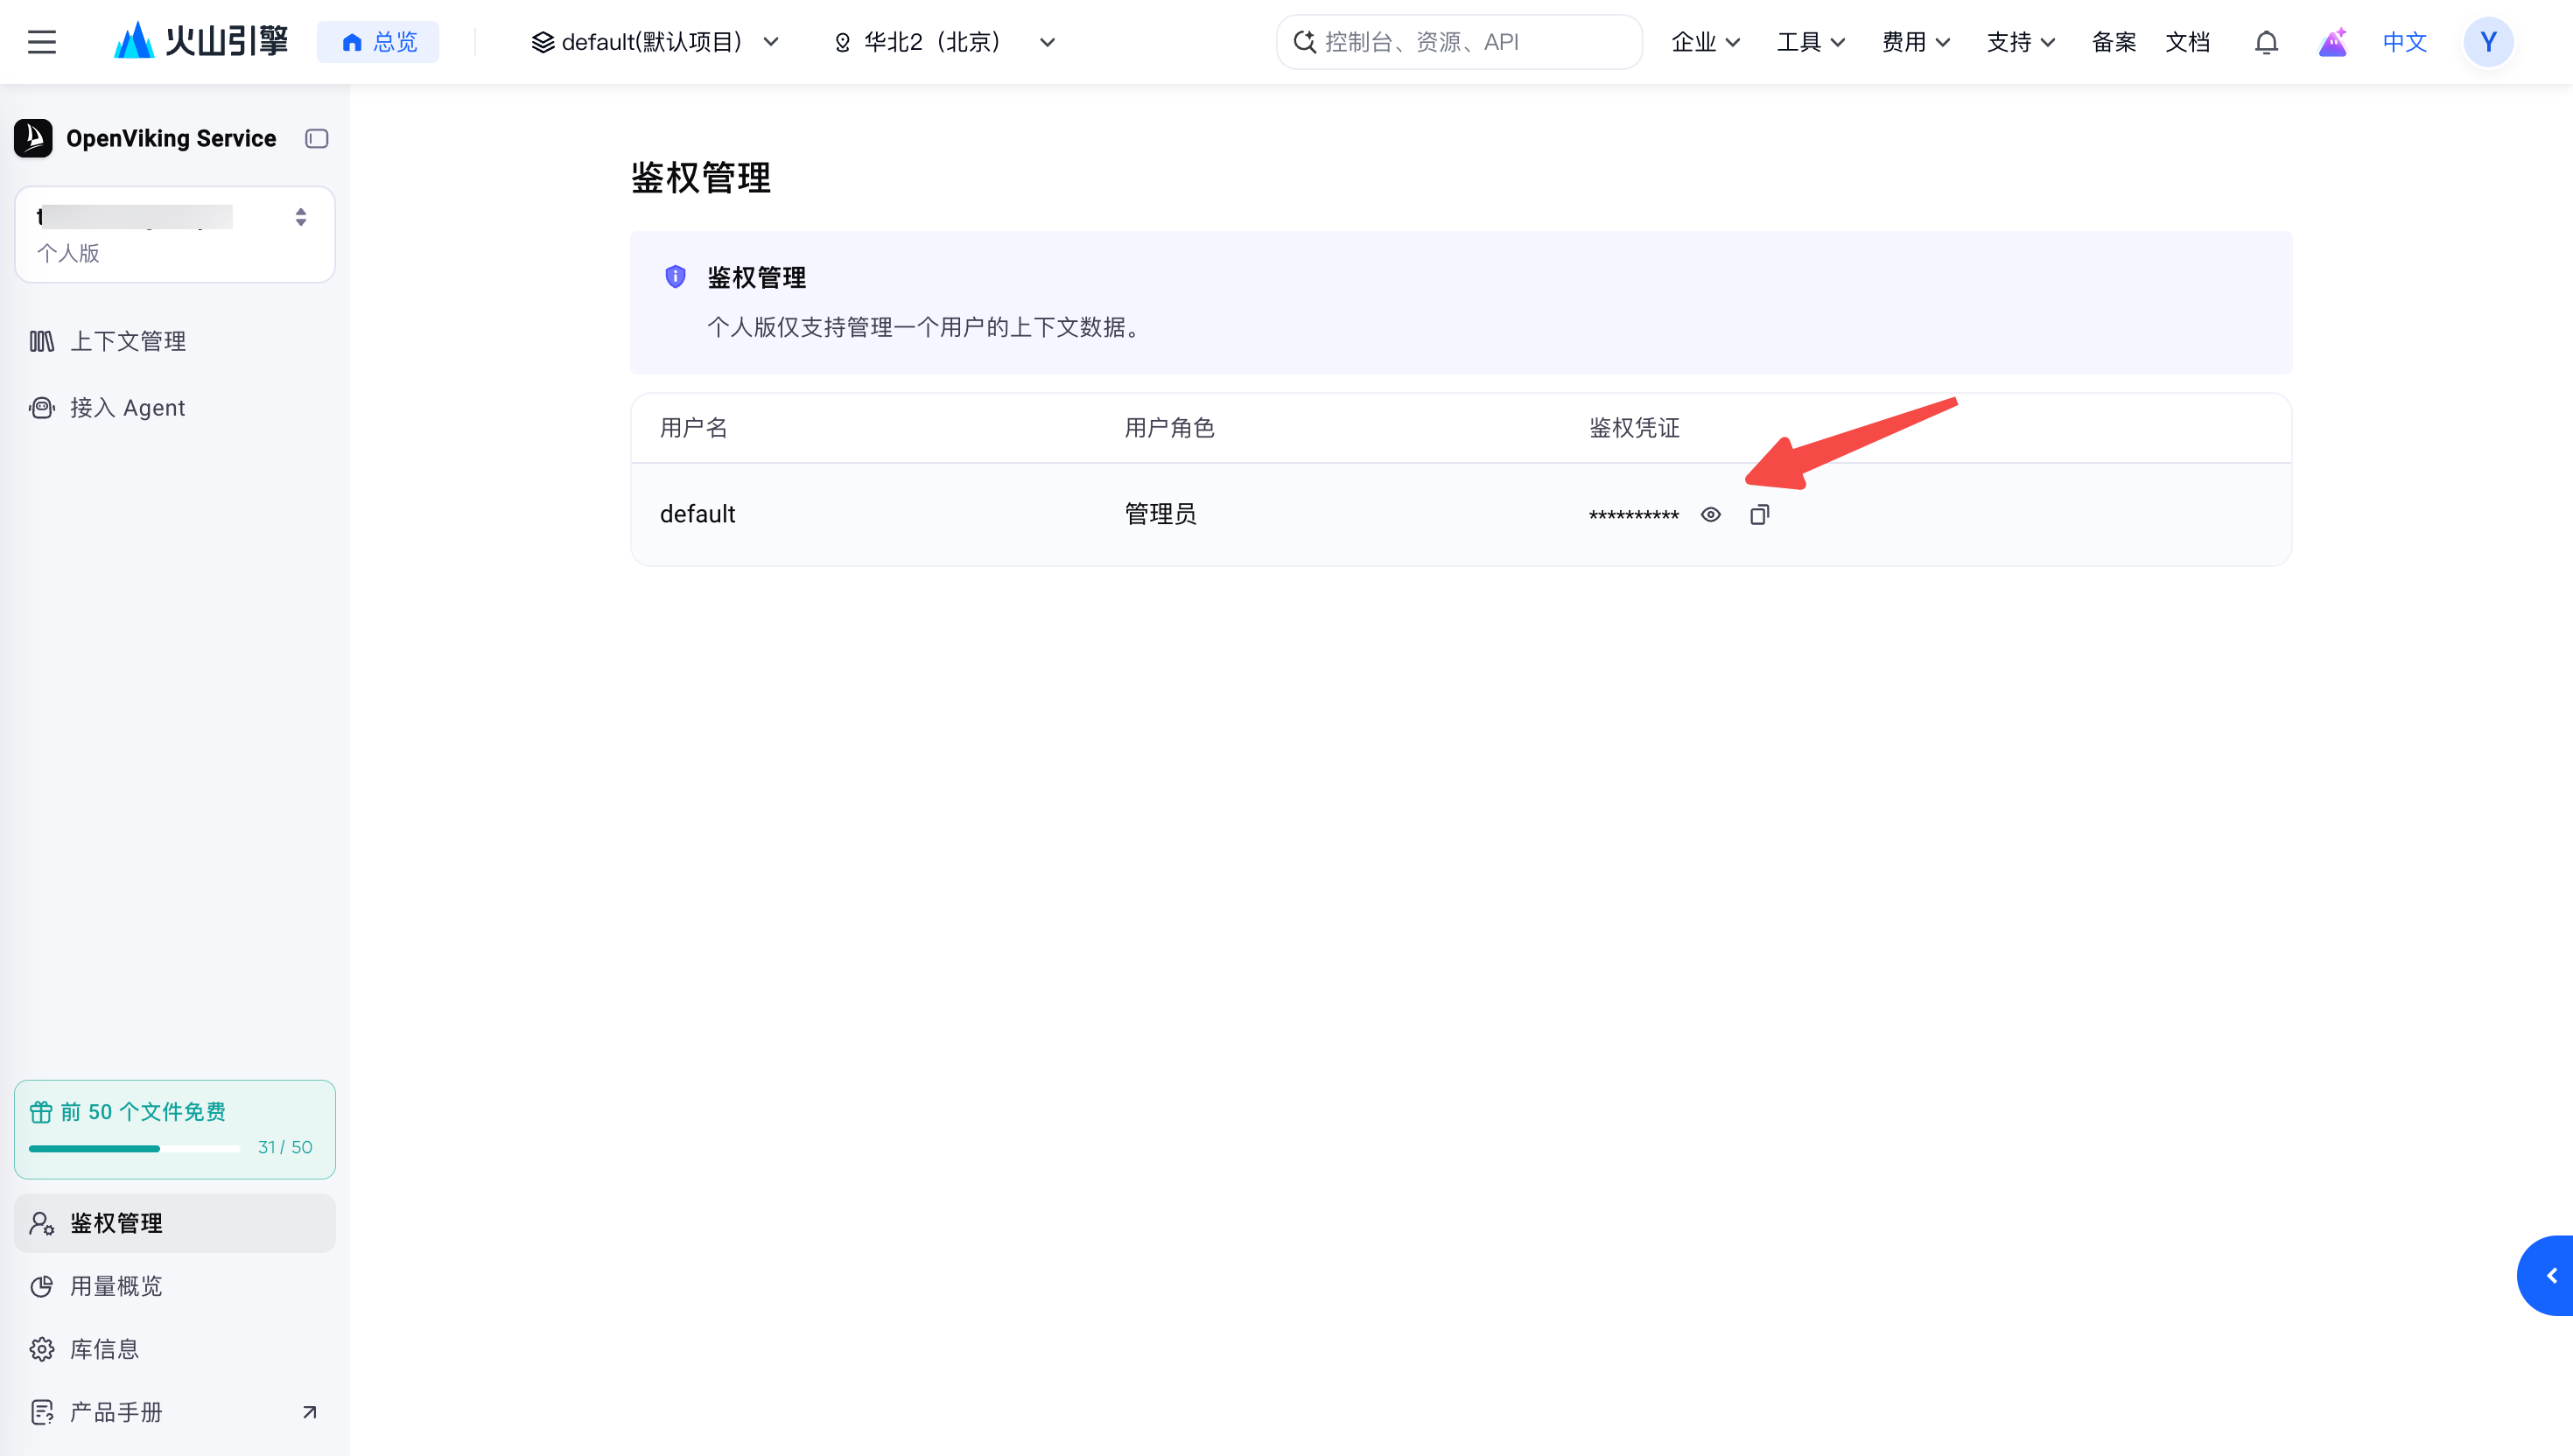The height and width of the screenshot is (1456, 2573).
Task: Open the 企业 top menu
Action: tap(1705, 42)
